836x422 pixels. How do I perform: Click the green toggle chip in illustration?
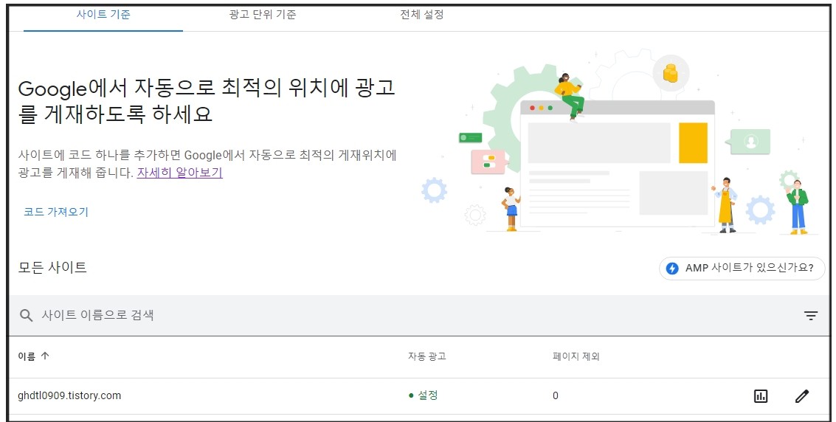point(470,138)
